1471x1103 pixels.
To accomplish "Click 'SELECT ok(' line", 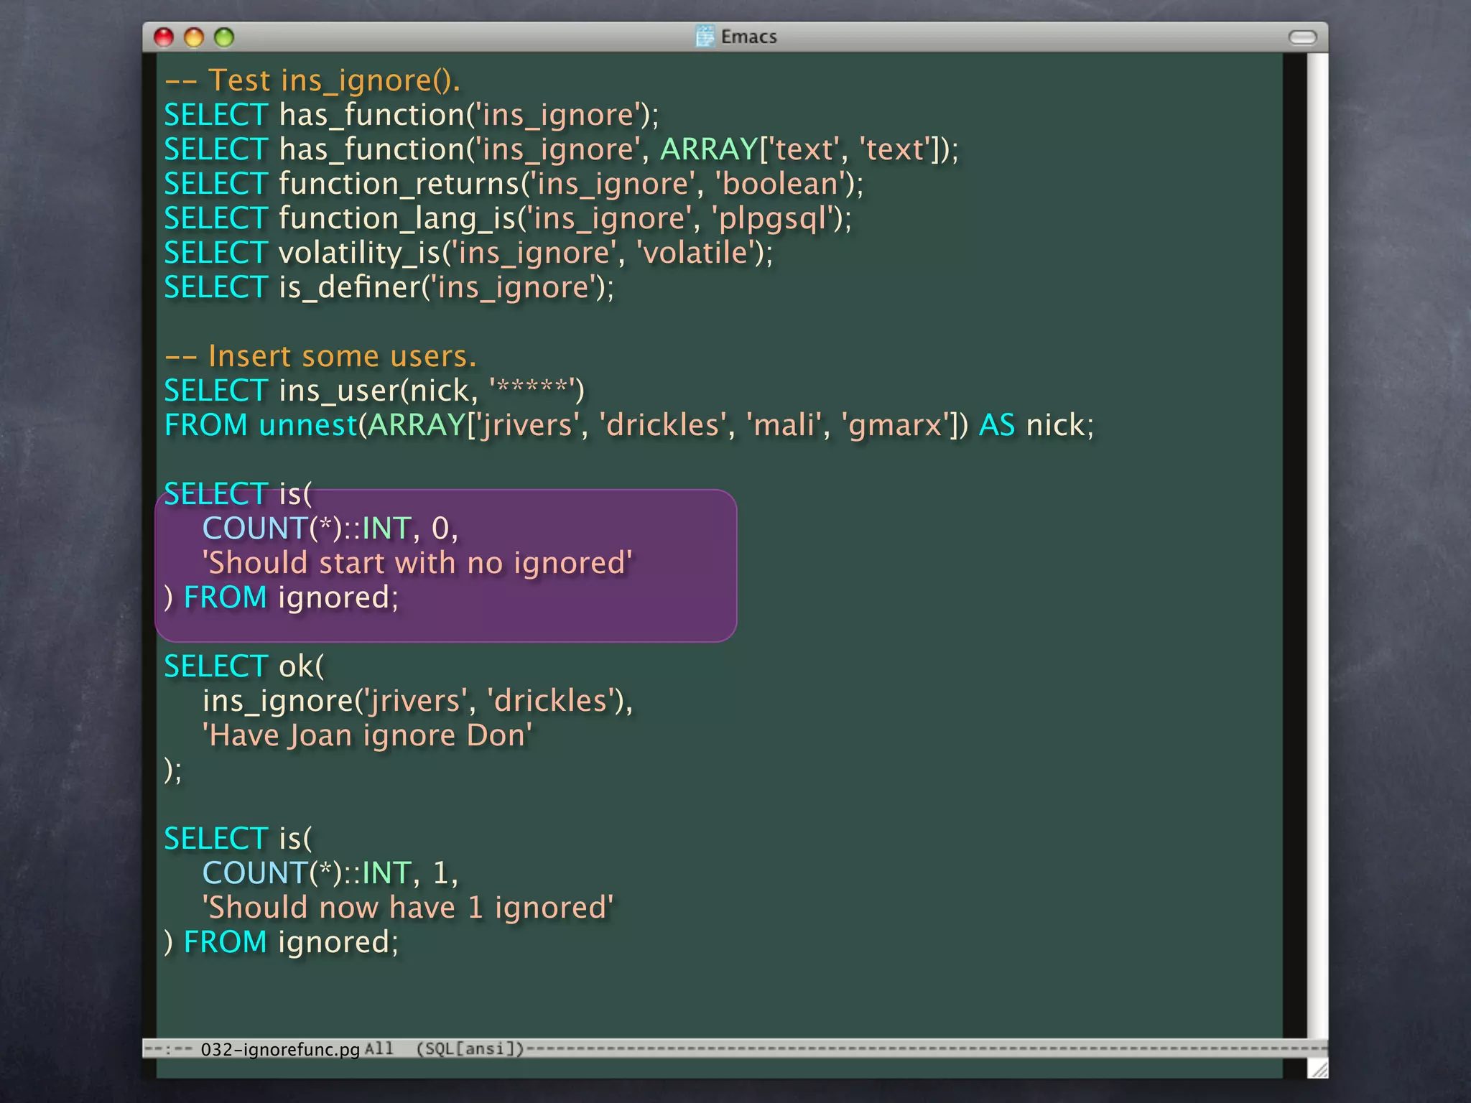I will [x=244, y=666].
